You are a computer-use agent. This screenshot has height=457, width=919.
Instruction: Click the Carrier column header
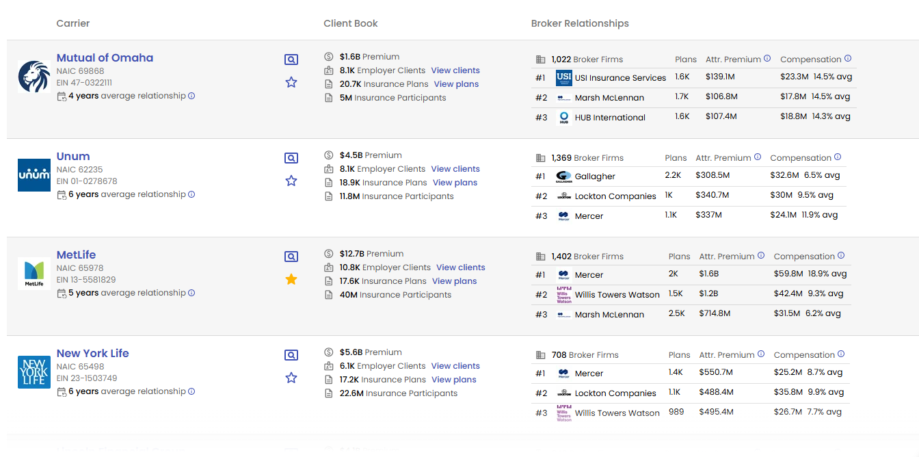tap(73, 23)
